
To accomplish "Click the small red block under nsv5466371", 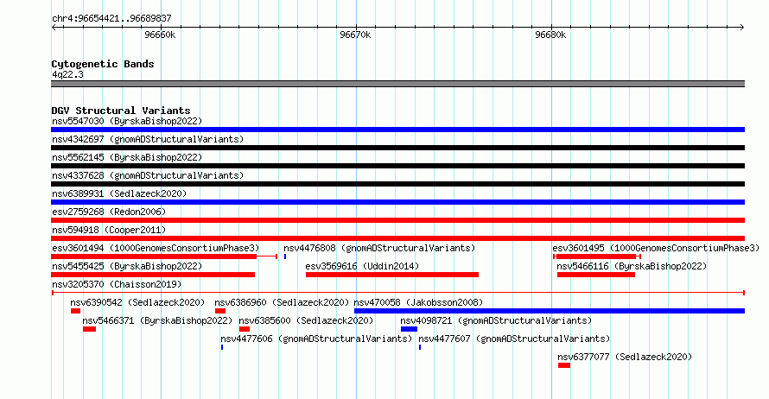I will click(89, 329).
